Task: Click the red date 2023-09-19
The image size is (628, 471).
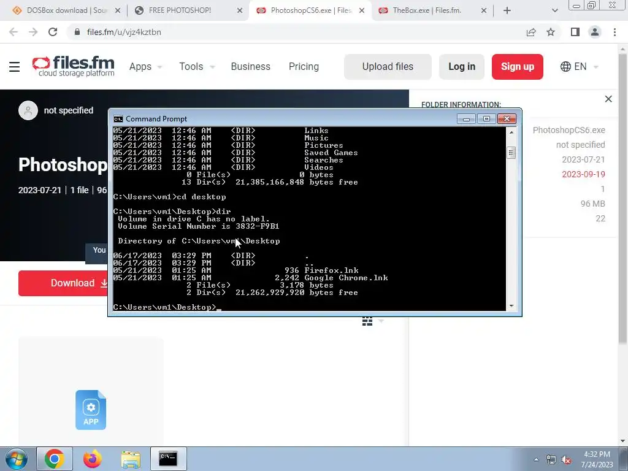Action: pyautogui.click(x=583, y=174)
